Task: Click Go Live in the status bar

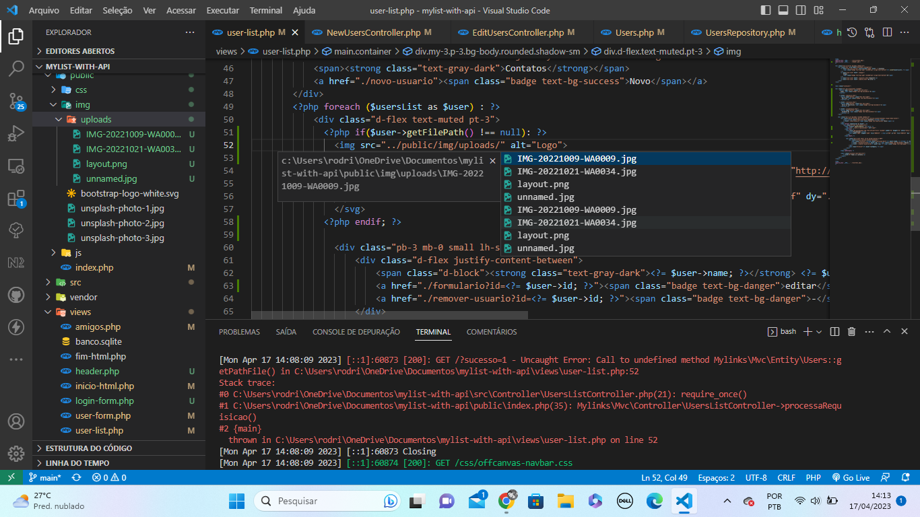Action: (851, 477)
